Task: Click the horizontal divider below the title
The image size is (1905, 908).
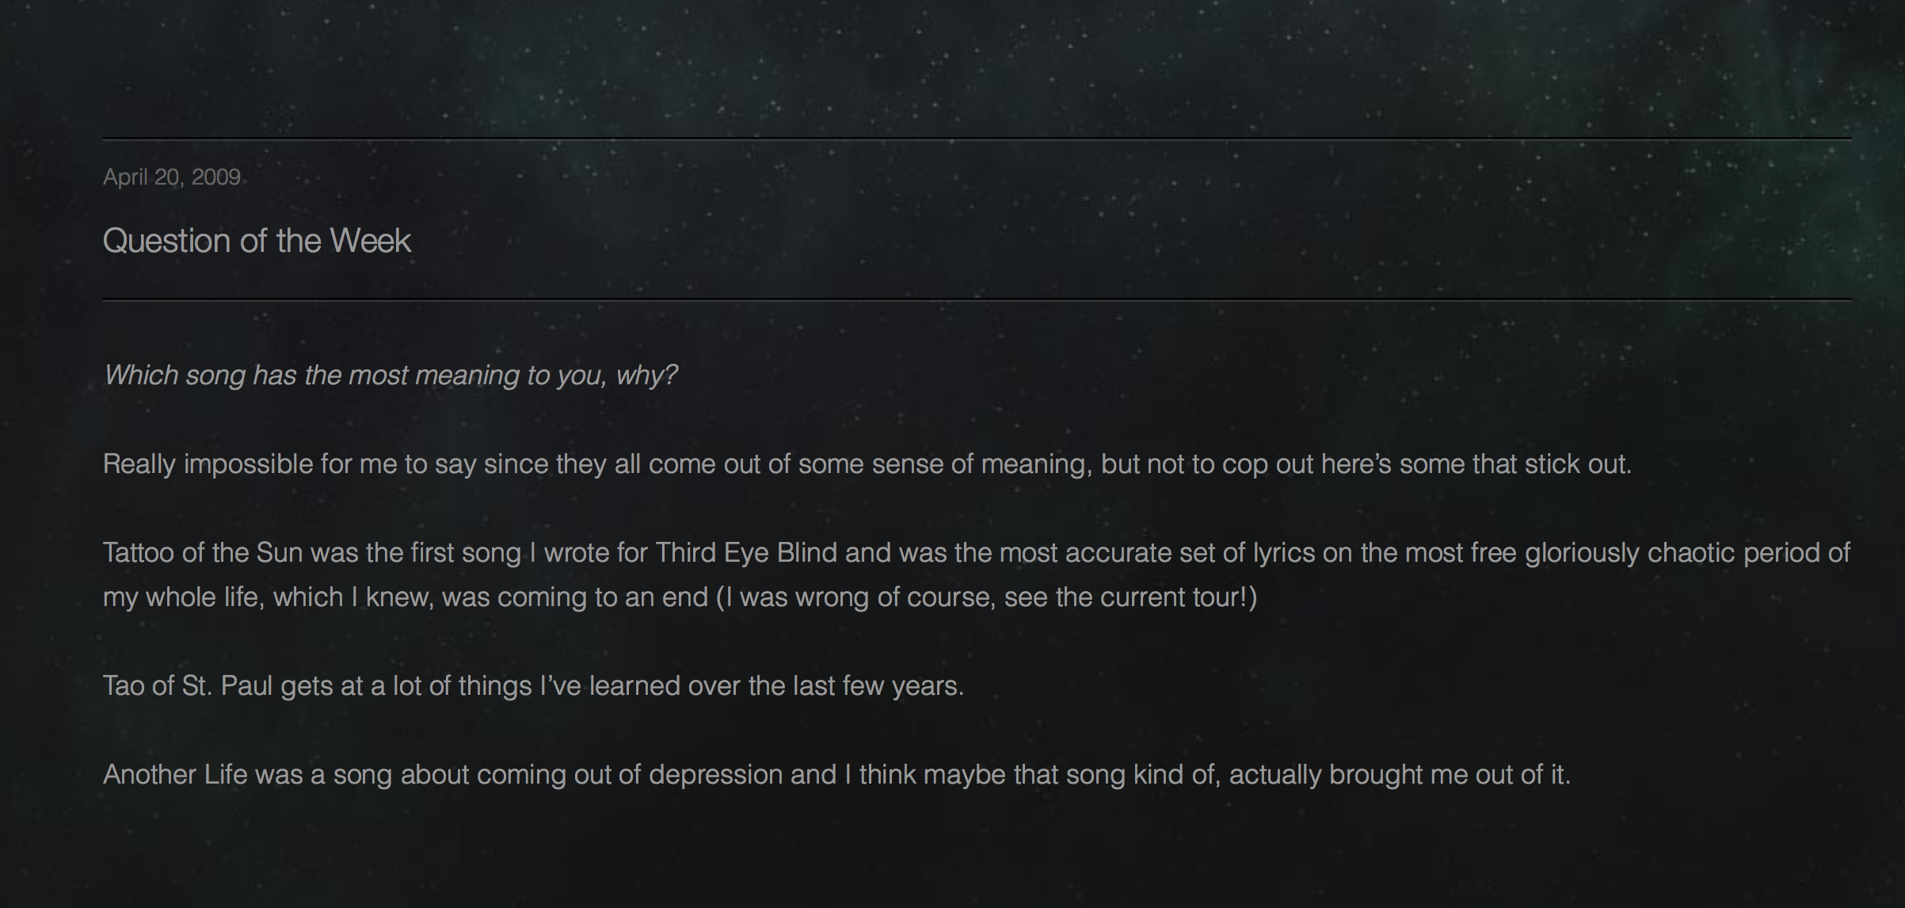Action: coord(977,299)
